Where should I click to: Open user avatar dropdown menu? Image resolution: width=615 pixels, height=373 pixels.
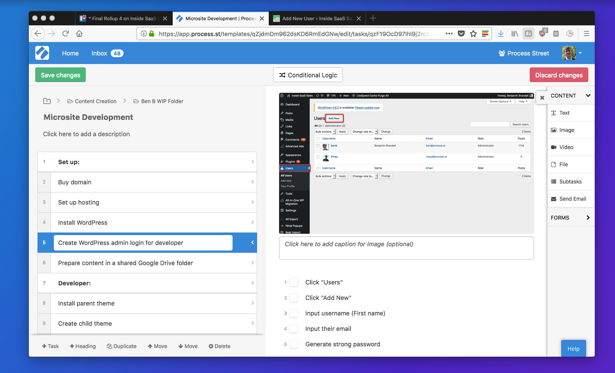[x=572, y=53]
